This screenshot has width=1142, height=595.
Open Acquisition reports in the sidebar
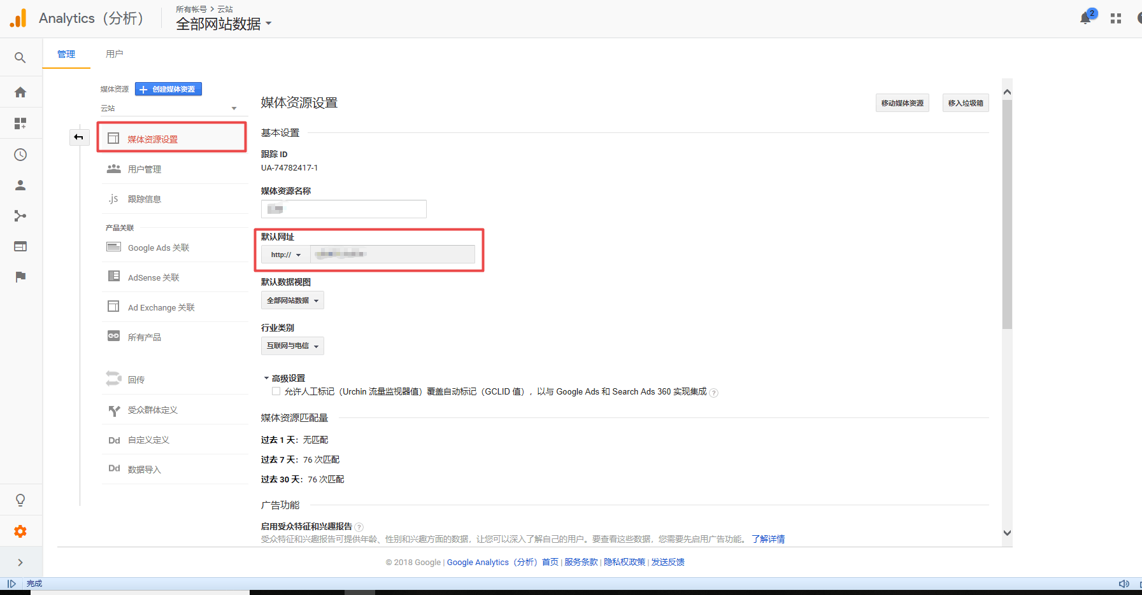pyautogui.click(x=20, y=216)
